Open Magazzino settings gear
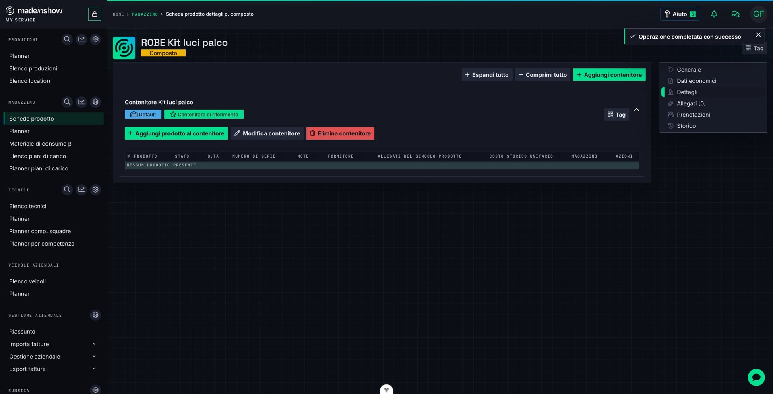Image resolution: width=773 pixels, height=394 pixels. 95,102
